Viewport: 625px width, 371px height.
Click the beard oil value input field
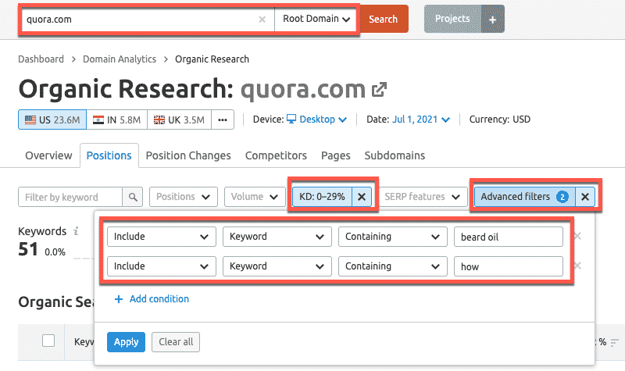508,237
